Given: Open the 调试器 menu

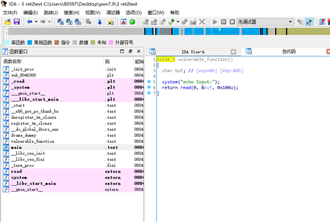Looking at the screenshot, I should pyautogui.click(x=113, y=12).
